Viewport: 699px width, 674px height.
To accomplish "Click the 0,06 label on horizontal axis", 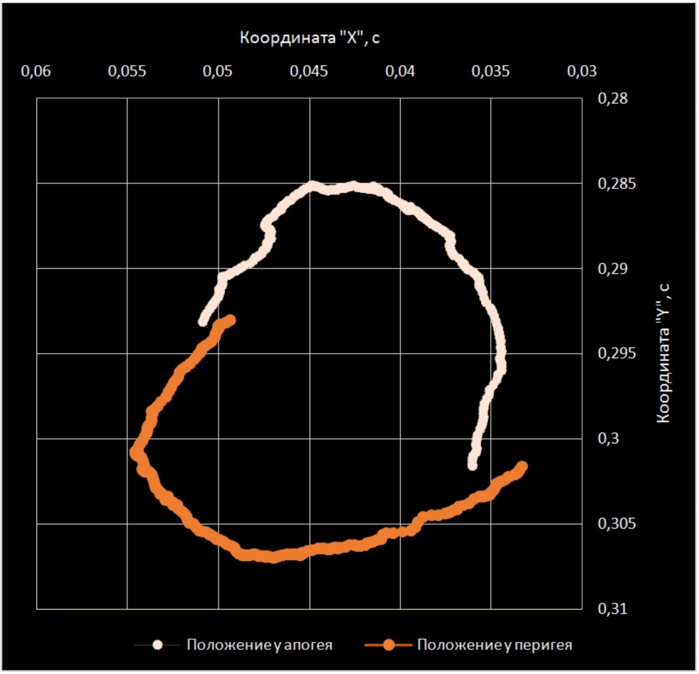I will pyautogui.click(x=36, y=72).
